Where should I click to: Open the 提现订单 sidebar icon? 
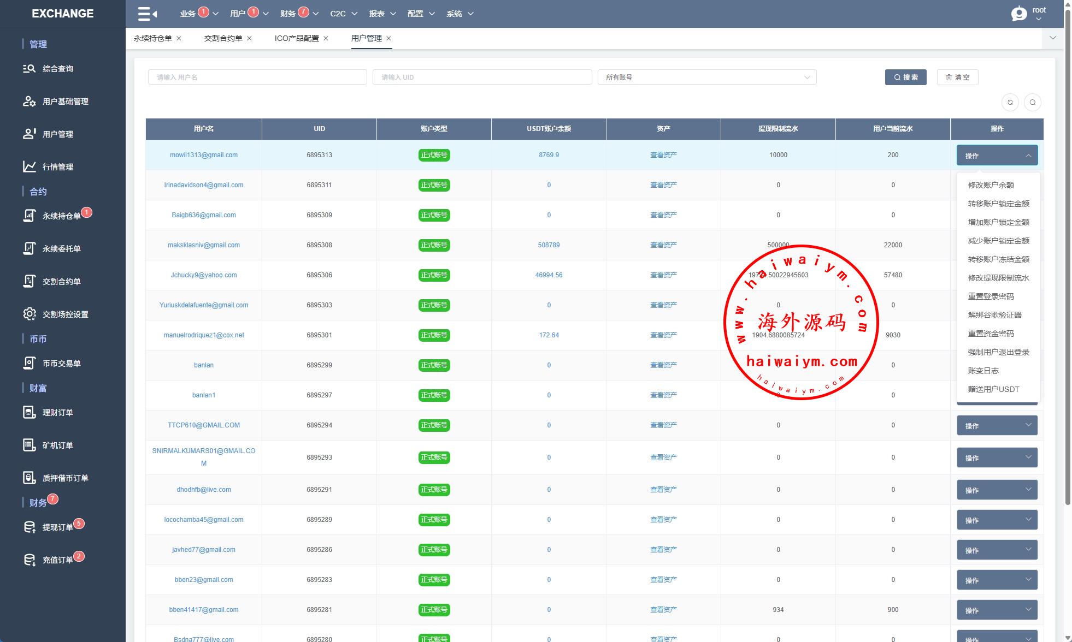point(29,527)
